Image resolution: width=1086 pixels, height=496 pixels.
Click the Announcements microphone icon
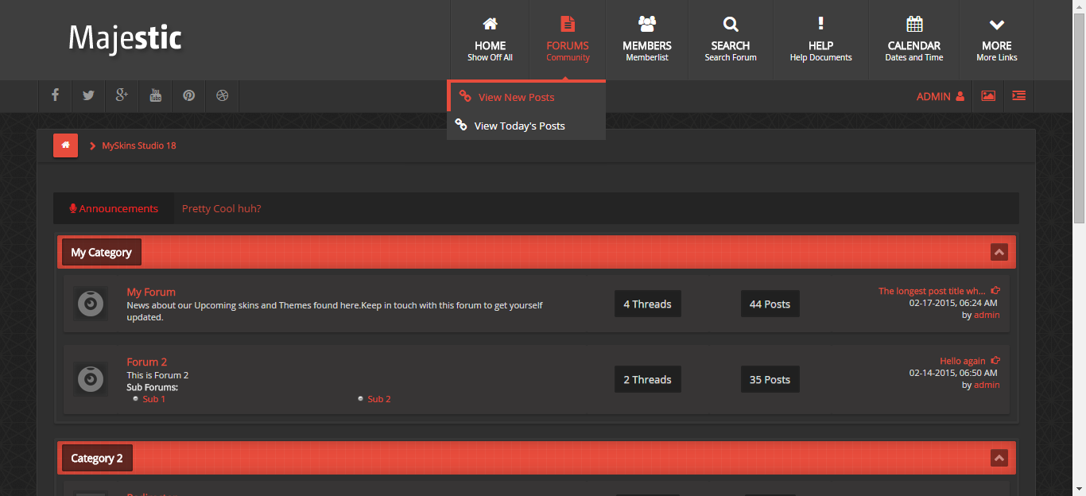(x=73, y=208)
